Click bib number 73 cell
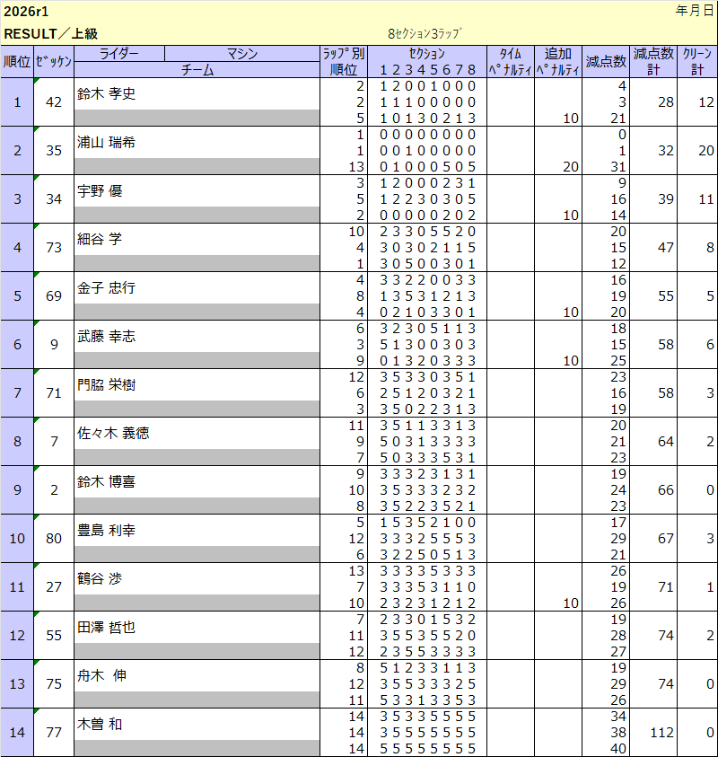This screenshot has height=757, width=718. (53, 248)
